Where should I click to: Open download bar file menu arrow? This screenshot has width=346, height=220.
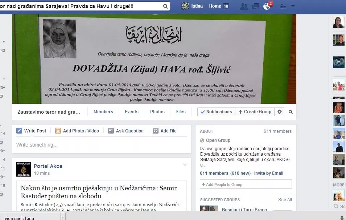pyautogui.click(x=63, y=217)
